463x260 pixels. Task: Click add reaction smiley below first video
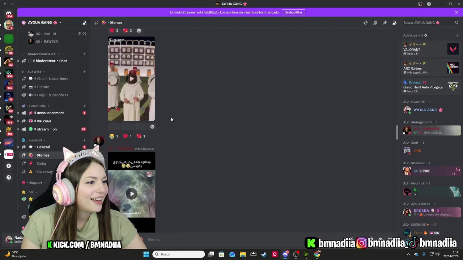point(152,126)
